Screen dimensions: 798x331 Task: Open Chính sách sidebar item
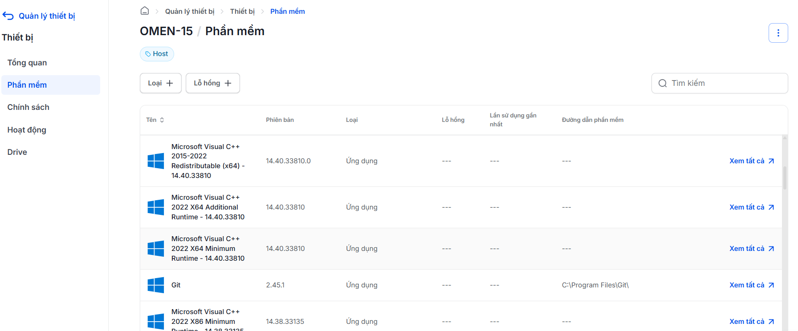(x=51, y=107)
